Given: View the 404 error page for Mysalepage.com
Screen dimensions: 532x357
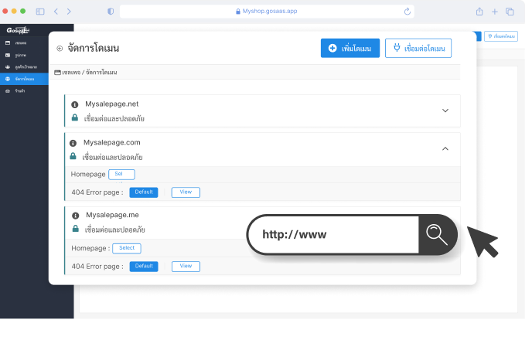Looking at the screenshot, I should 186,192.
